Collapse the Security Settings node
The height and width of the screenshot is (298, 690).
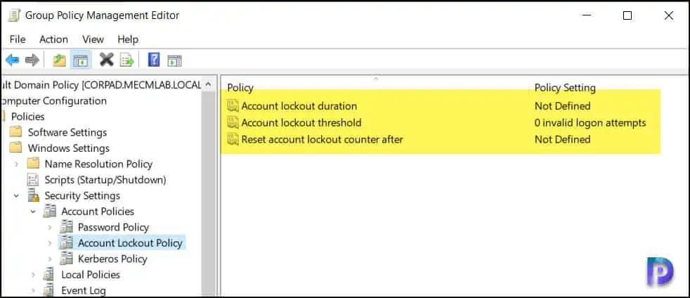pyautogui.click(x=17, y=196)
